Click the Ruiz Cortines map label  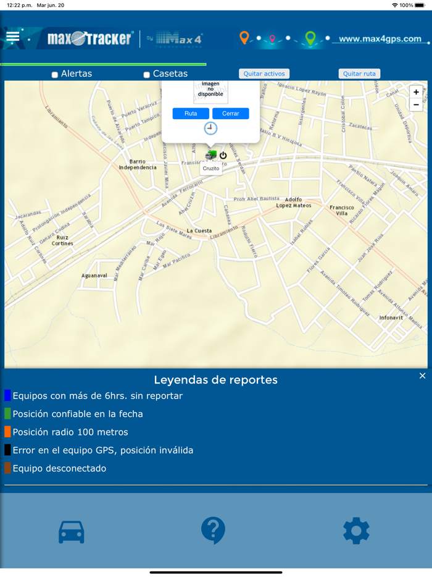62,240
